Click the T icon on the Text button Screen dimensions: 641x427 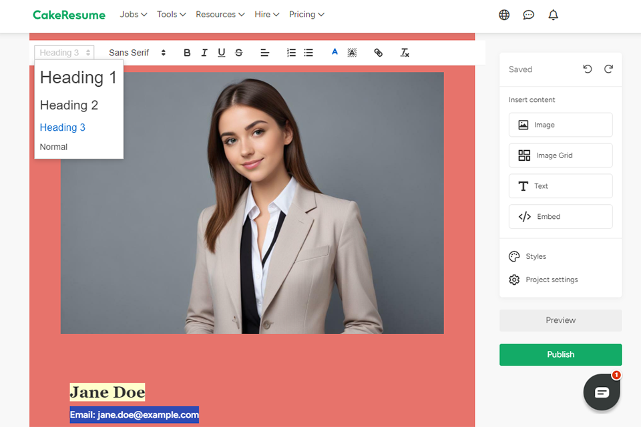tap(523, 186)
